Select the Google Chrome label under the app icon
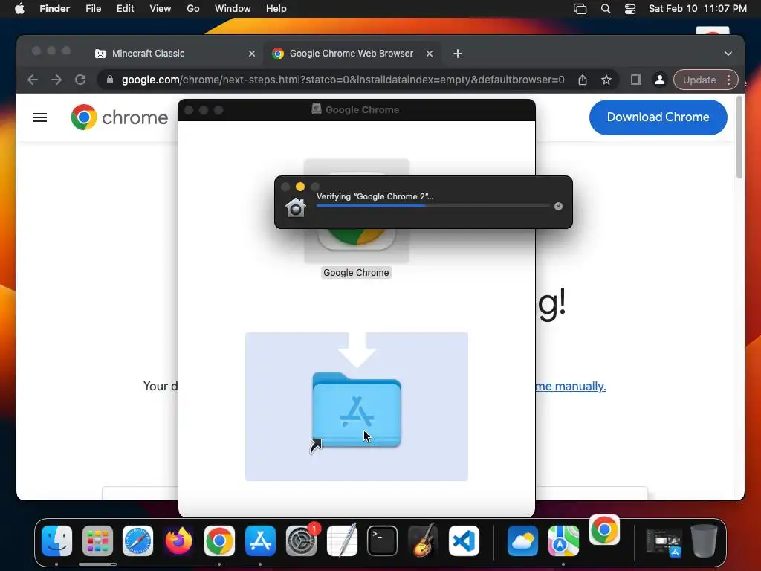 (356, 273)
